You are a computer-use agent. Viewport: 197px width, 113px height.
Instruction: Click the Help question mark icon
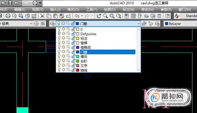coord(168,16)
